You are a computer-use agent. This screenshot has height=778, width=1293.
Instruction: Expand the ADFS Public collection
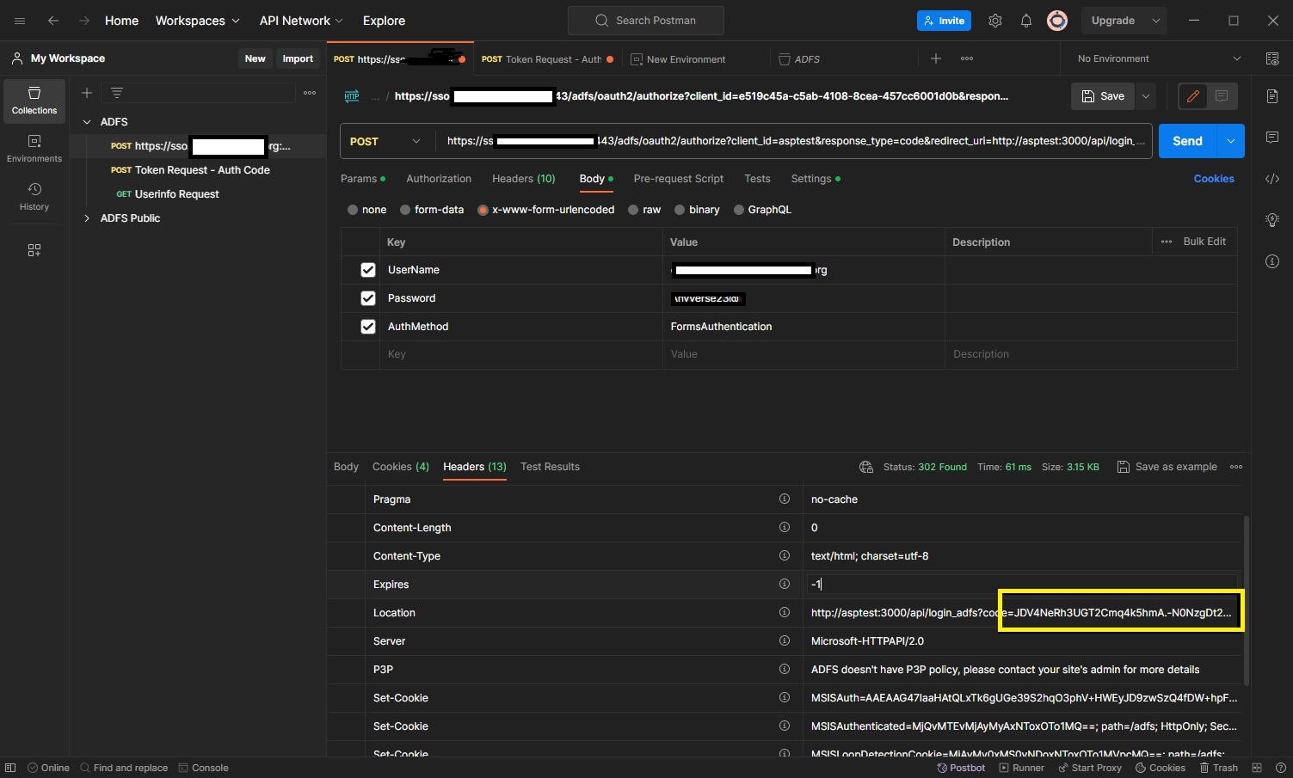click(87, 218)
